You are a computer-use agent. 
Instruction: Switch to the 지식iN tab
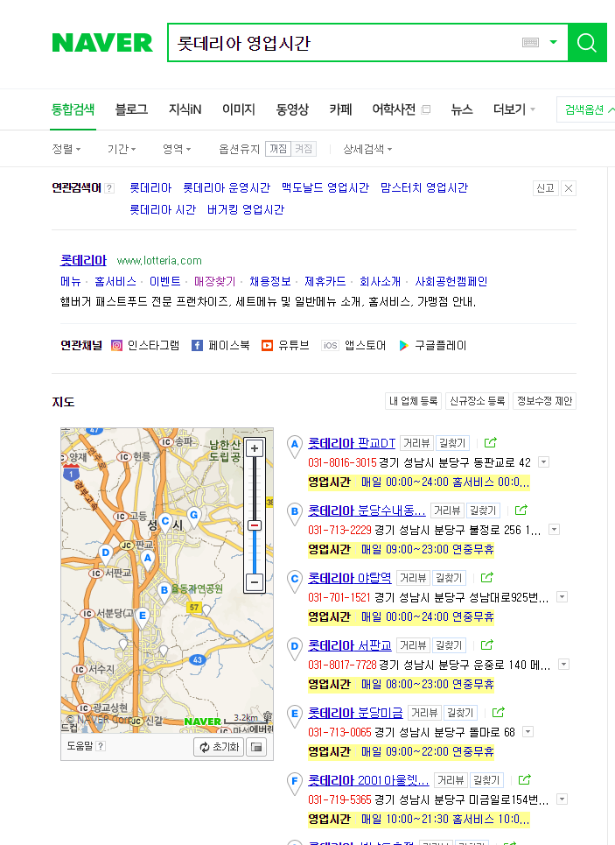185,109
